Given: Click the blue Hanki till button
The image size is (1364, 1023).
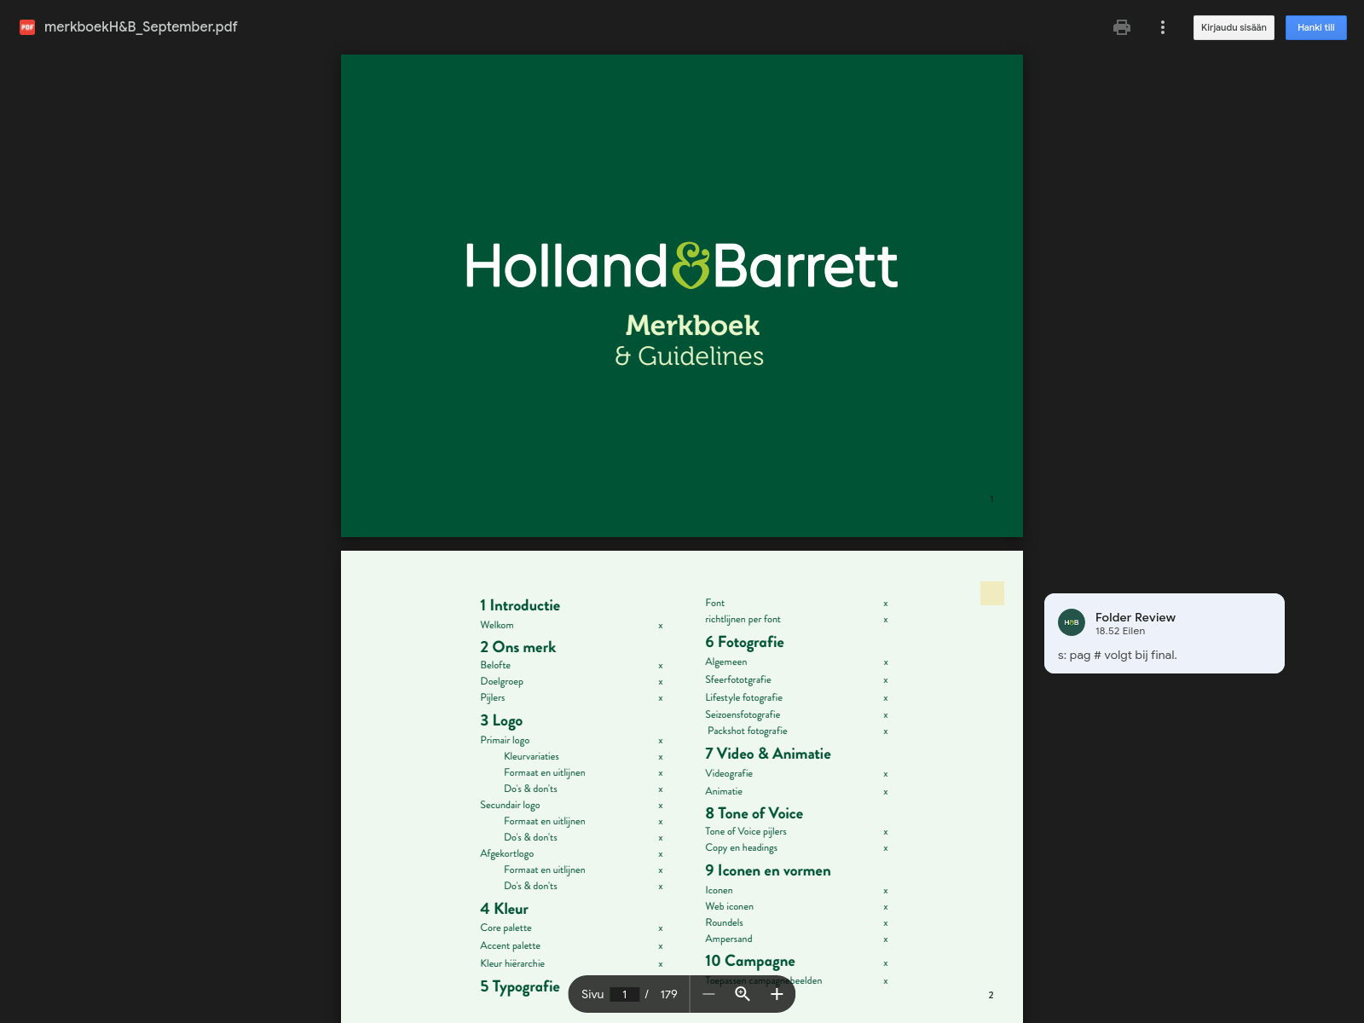Looking at the screenshot, I should click(x=1316, y=27).
